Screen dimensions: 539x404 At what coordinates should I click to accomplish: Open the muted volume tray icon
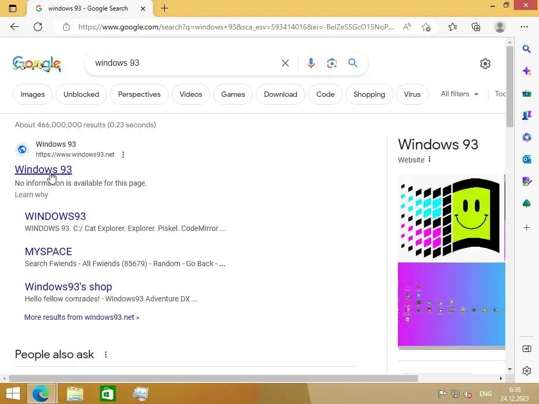tap(467, 394)
